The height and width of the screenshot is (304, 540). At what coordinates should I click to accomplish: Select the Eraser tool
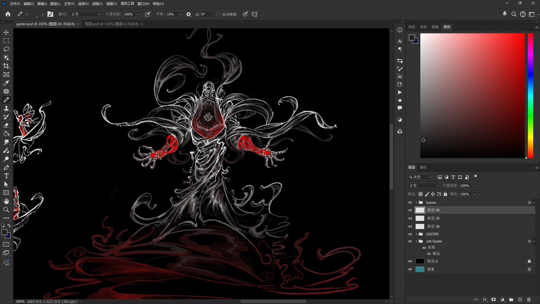click(x=6, y=125)
